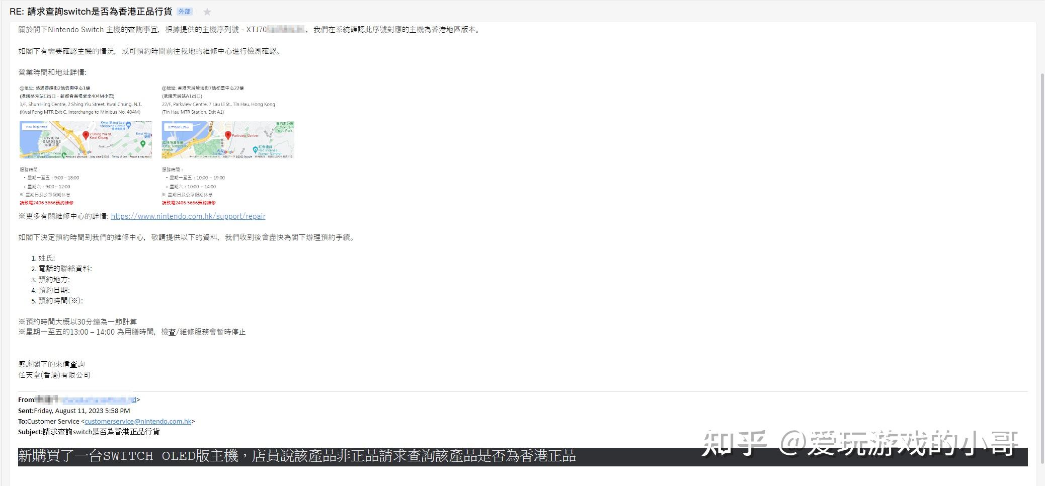
Task: Click the red pin at Parkview Centre
Action: pyautogui.click(x=228, y=135)
